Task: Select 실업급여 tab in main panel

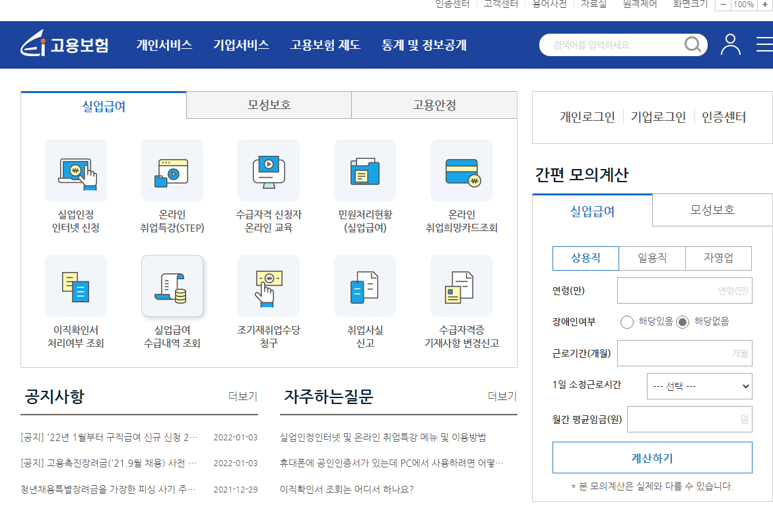Action: [x=104, y=106]
